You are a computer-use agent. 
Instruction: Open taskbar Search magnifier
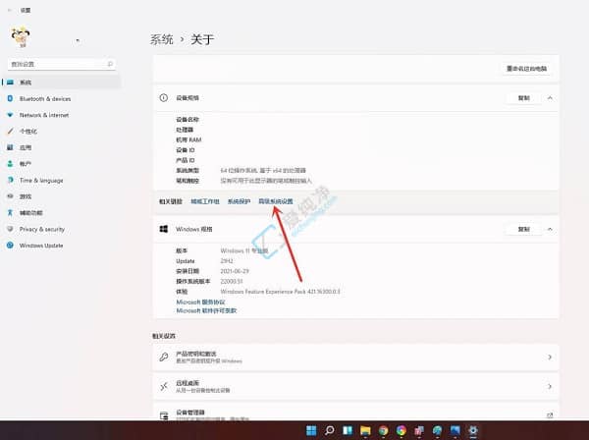tap(330, 430)
